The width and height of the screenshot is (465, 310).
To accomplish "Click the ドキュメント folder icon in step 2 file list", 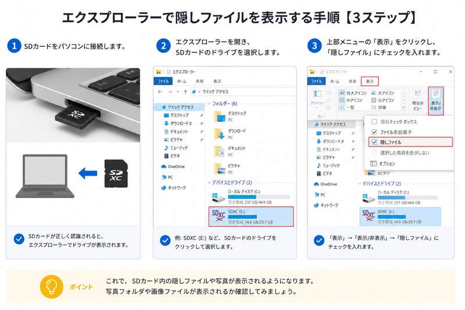I will [220, 152].
